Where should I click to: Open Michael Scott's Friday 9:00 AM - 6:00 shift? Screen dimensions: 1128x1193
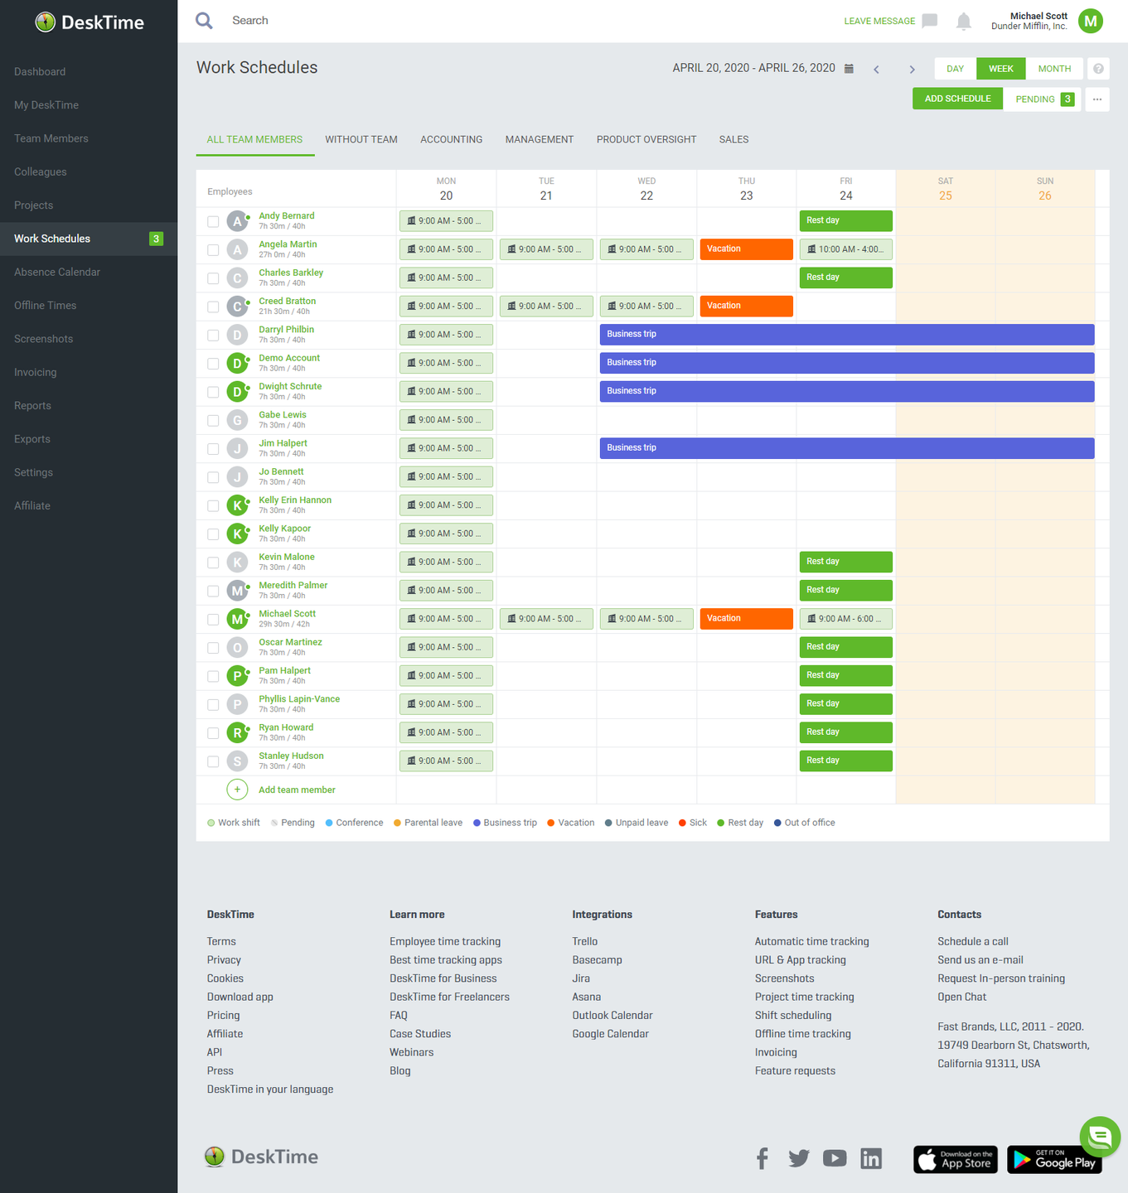(846, 619)
